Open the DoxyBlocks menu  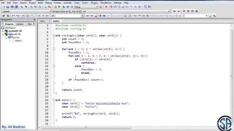[106, 3]
